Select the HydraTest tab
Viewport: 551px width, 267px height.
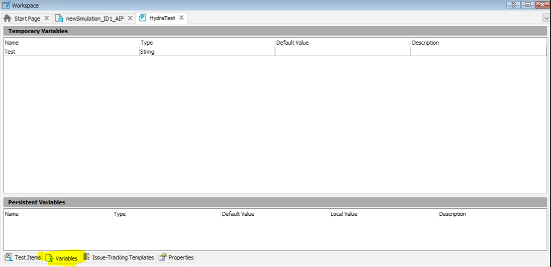162,18
